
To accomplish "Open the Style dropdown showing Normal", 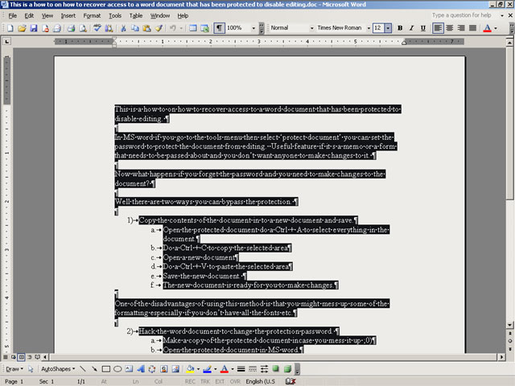I will (x=311, y=28).
